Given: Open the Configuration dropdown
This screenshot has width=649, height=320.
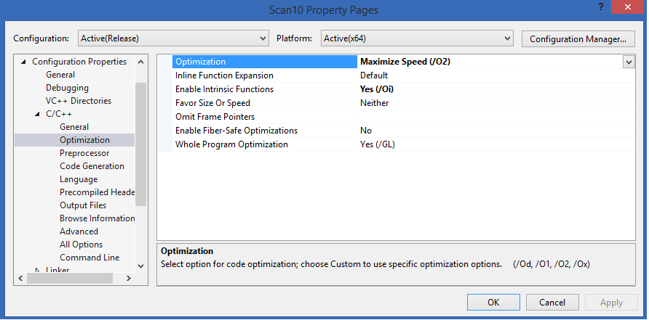Looking at the screenshot, I should coord(171,38).
